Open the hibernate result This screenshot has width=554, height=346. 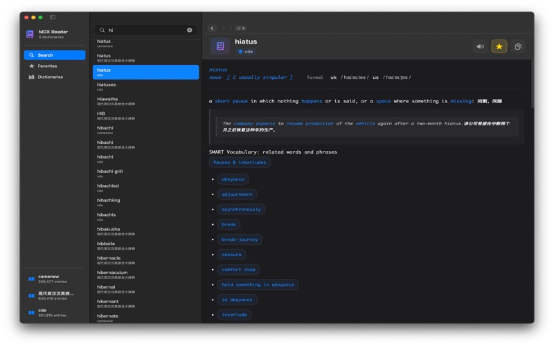pyautogui.click(x=145, y=318)
